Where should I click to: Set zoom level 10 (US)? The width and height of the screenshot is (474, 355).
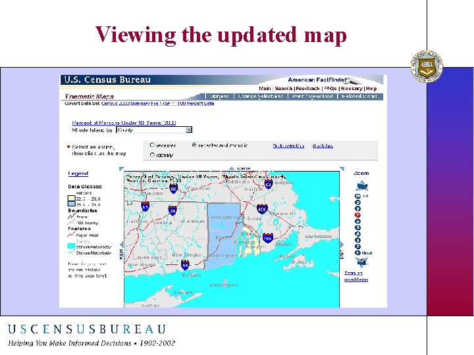(x=357, y=196)
